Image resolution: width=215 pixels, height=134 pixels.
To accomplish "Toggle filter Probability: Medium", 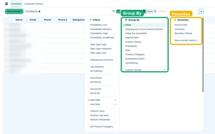I will click(101, 29).
